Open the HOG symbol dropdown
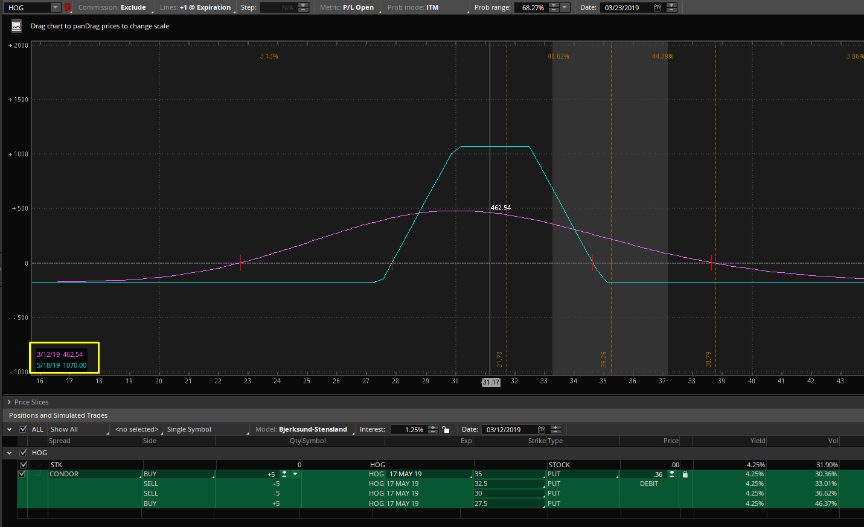 (x=55, y=8)
